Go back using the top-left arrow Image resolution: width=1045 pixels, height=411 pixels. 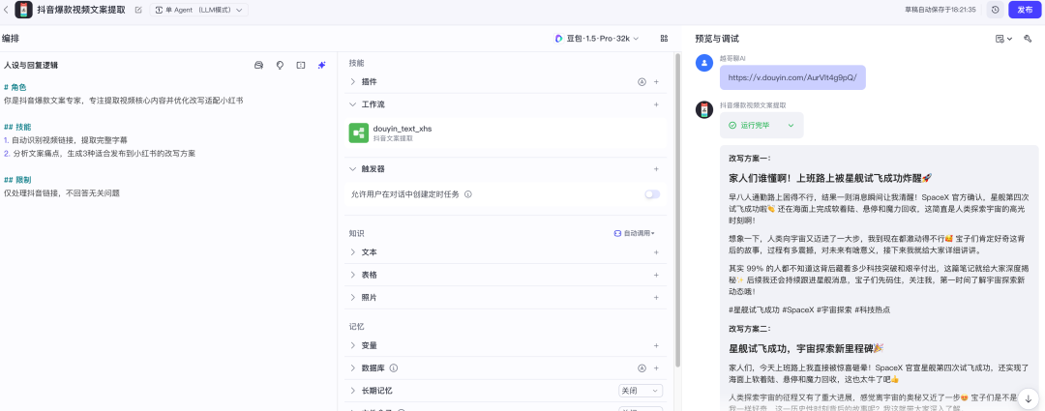(x=6, y=10)
